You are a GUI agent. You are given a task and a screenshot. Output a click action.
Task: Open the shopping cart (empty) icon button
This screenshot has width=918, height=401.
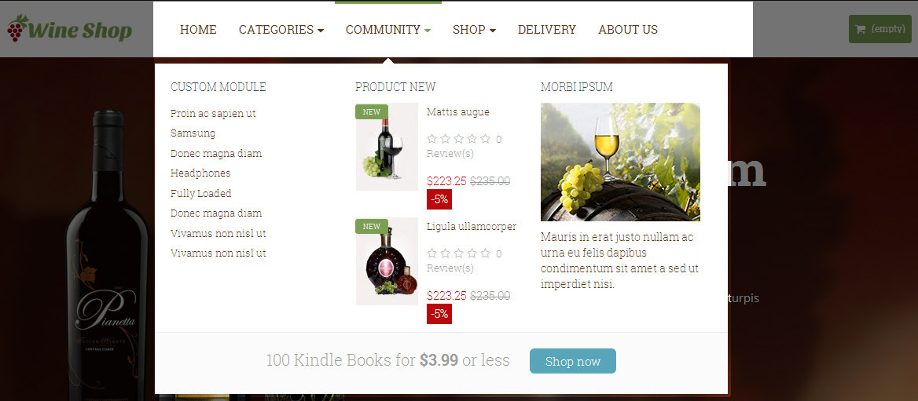point(880,28)
